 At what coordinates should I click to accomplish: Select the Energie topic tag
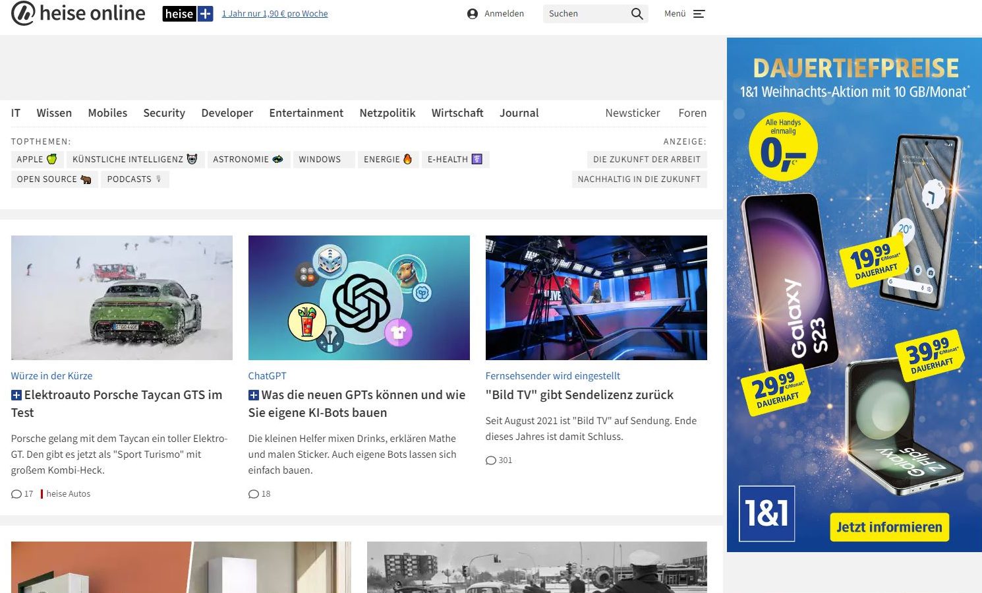(388, 160)
